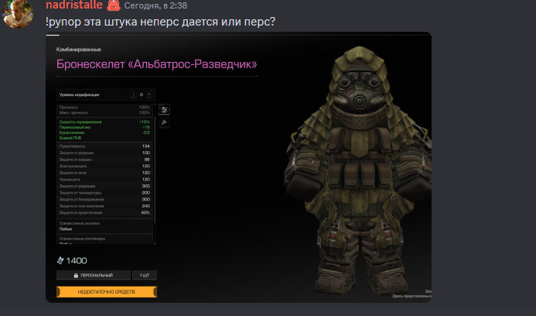Click the "ПЕРСОНАЛЬНЫЙ" lock button
Viewport: 536px width, 316px height.
[94, 275]
